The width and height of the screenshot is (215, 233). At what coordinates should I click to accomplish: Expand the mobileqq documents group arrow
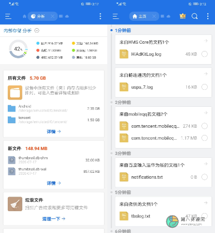coord(206,113)
